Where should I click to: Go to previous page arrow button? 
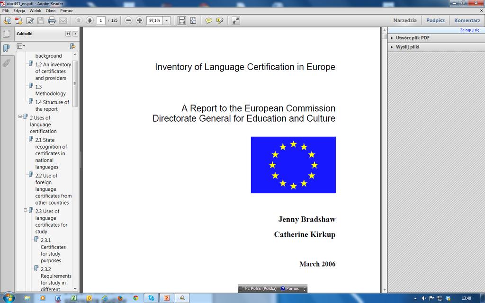(x=79, y=20)
